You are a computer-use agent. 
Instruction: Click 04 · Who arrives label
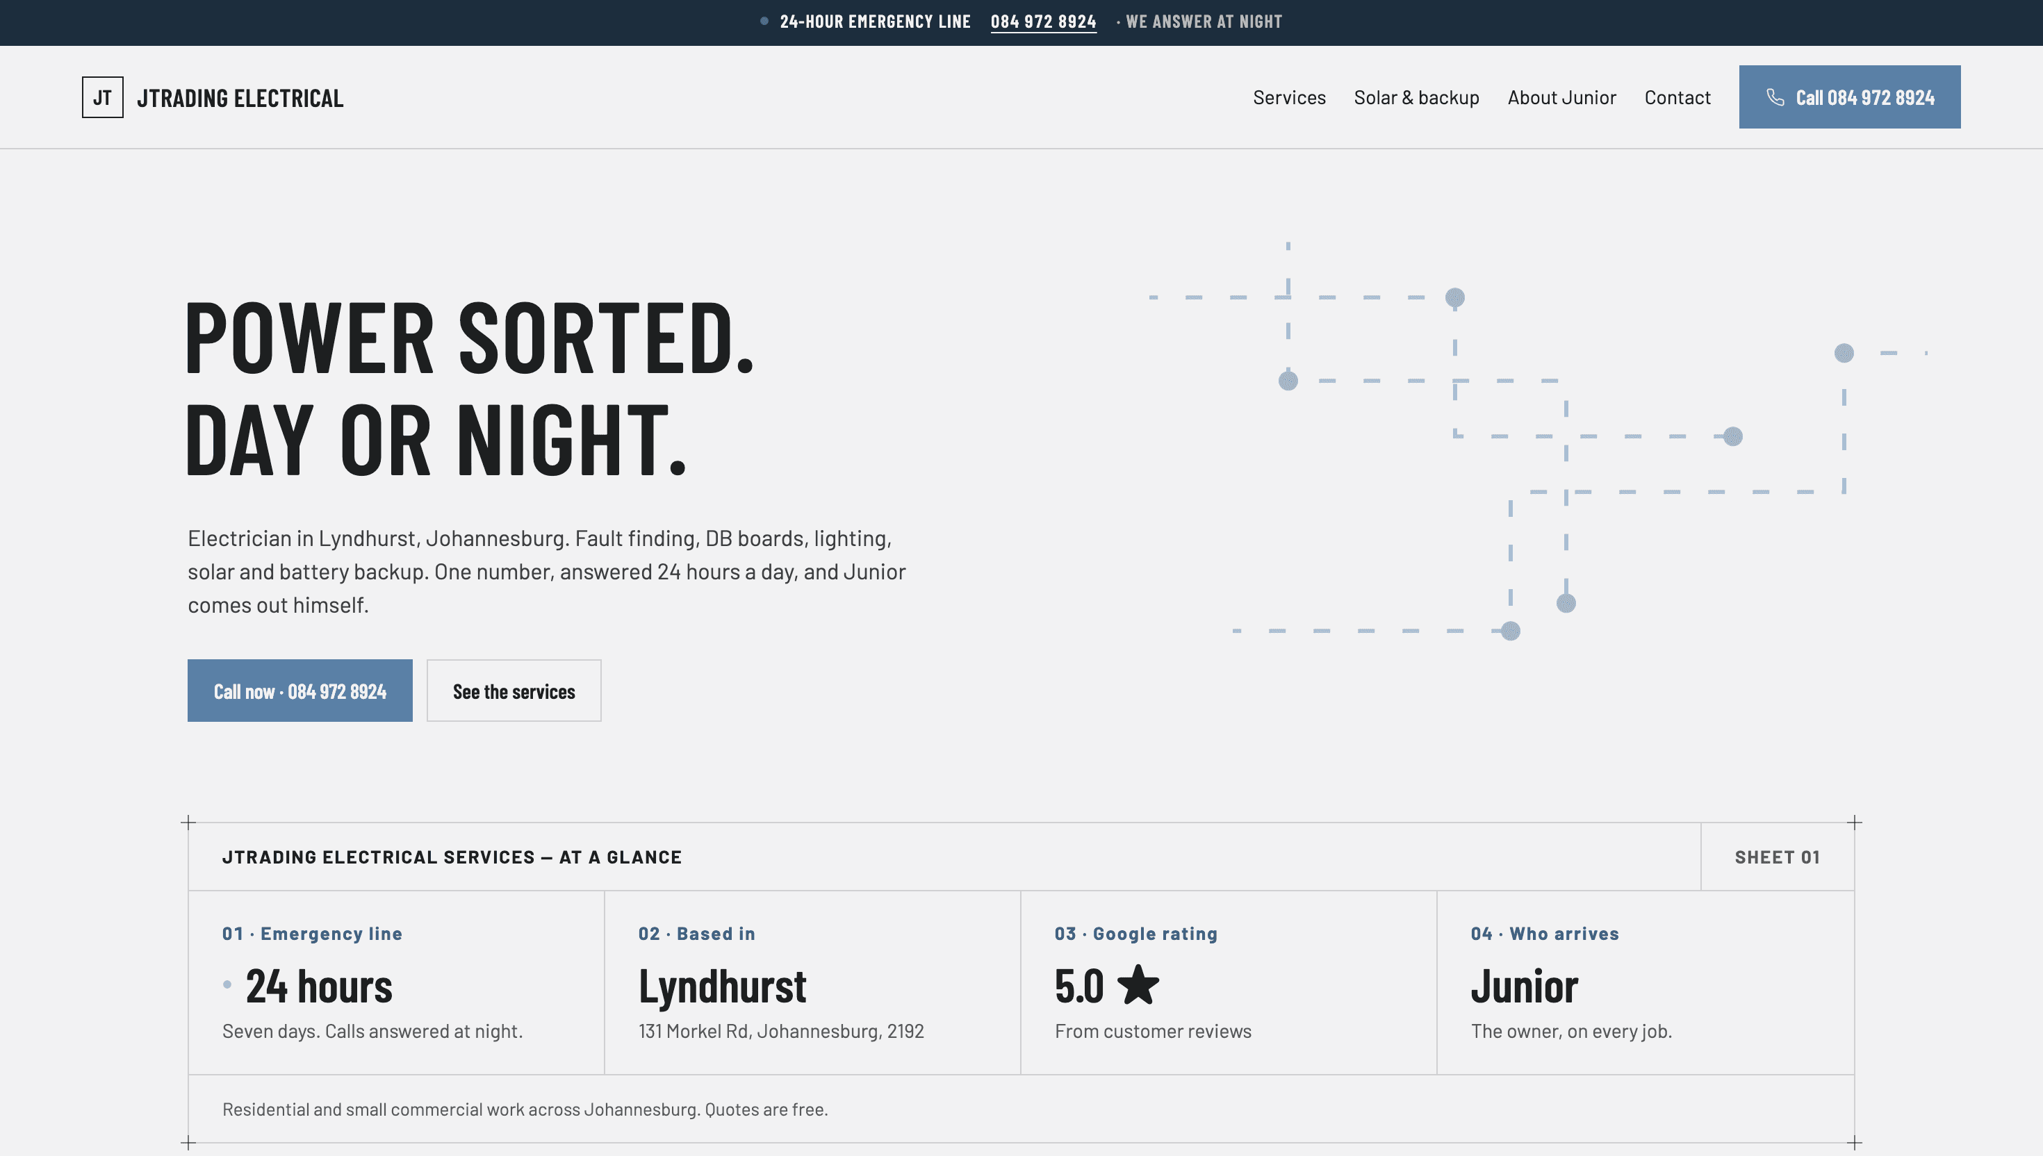pyautogui.click(x=1544, y=934)
